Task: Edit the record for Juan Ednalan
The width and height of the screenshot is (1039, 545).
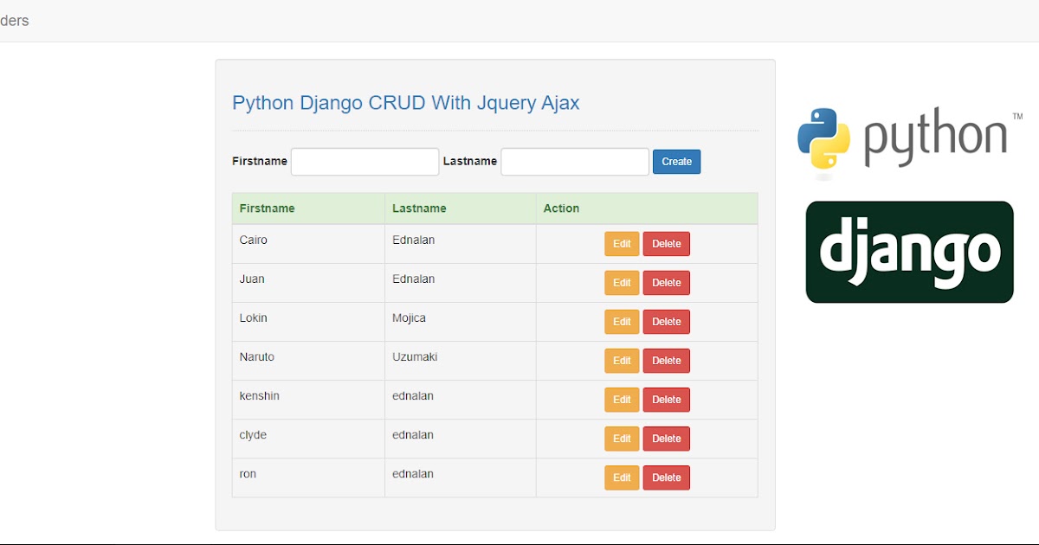Action: pos(622,282)
